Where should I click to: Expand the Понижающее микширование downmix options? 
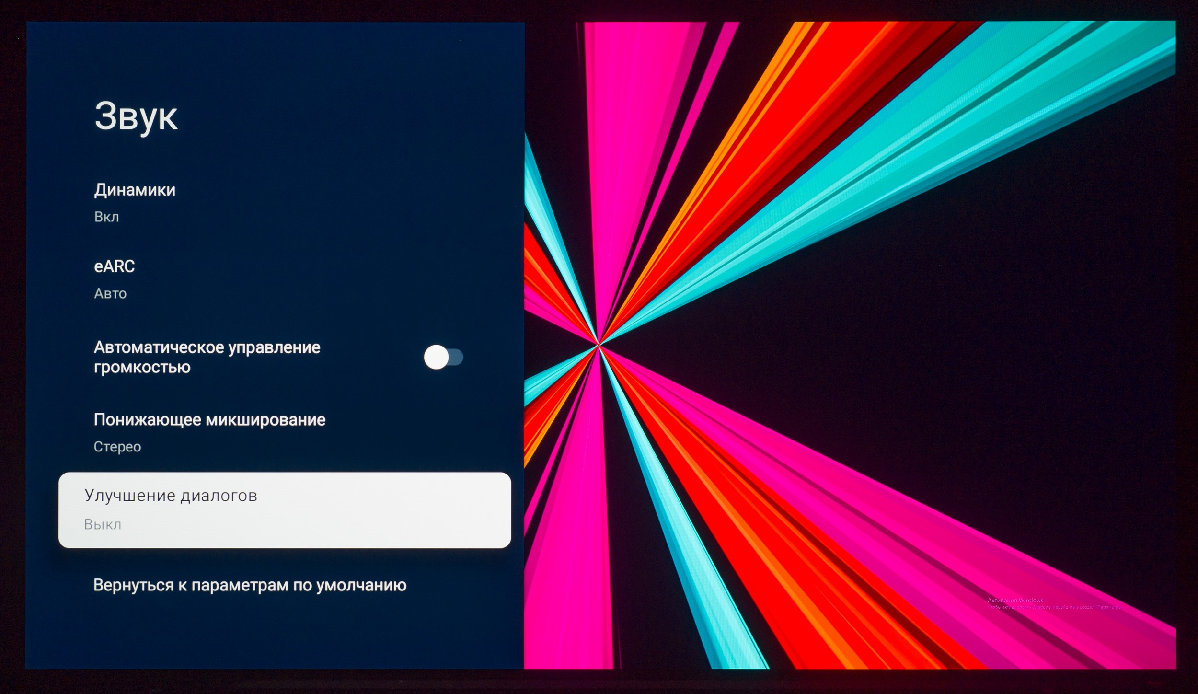point(209,420)
